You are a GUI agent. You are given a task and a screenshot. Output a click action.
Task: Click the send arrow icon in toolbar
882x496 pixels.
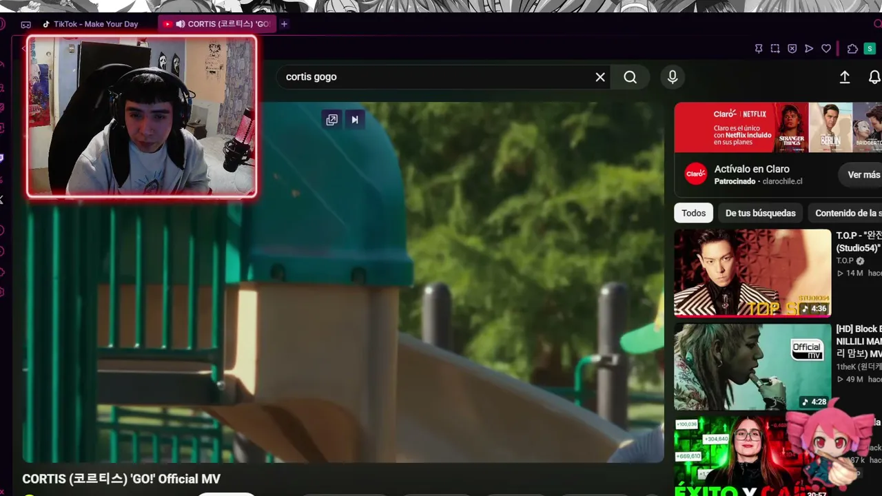[809, 49]
